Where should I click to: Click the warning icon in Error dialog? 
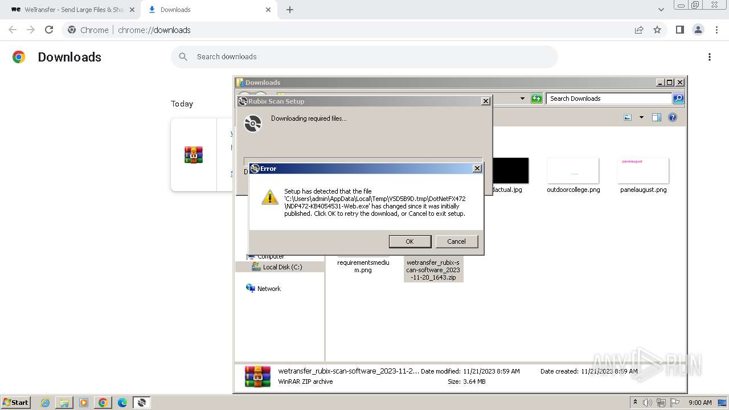pyautogui.click(x=269, y=197)
